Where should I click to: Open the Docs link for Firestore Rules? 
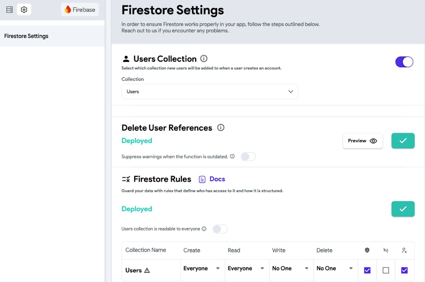(217, 179)
